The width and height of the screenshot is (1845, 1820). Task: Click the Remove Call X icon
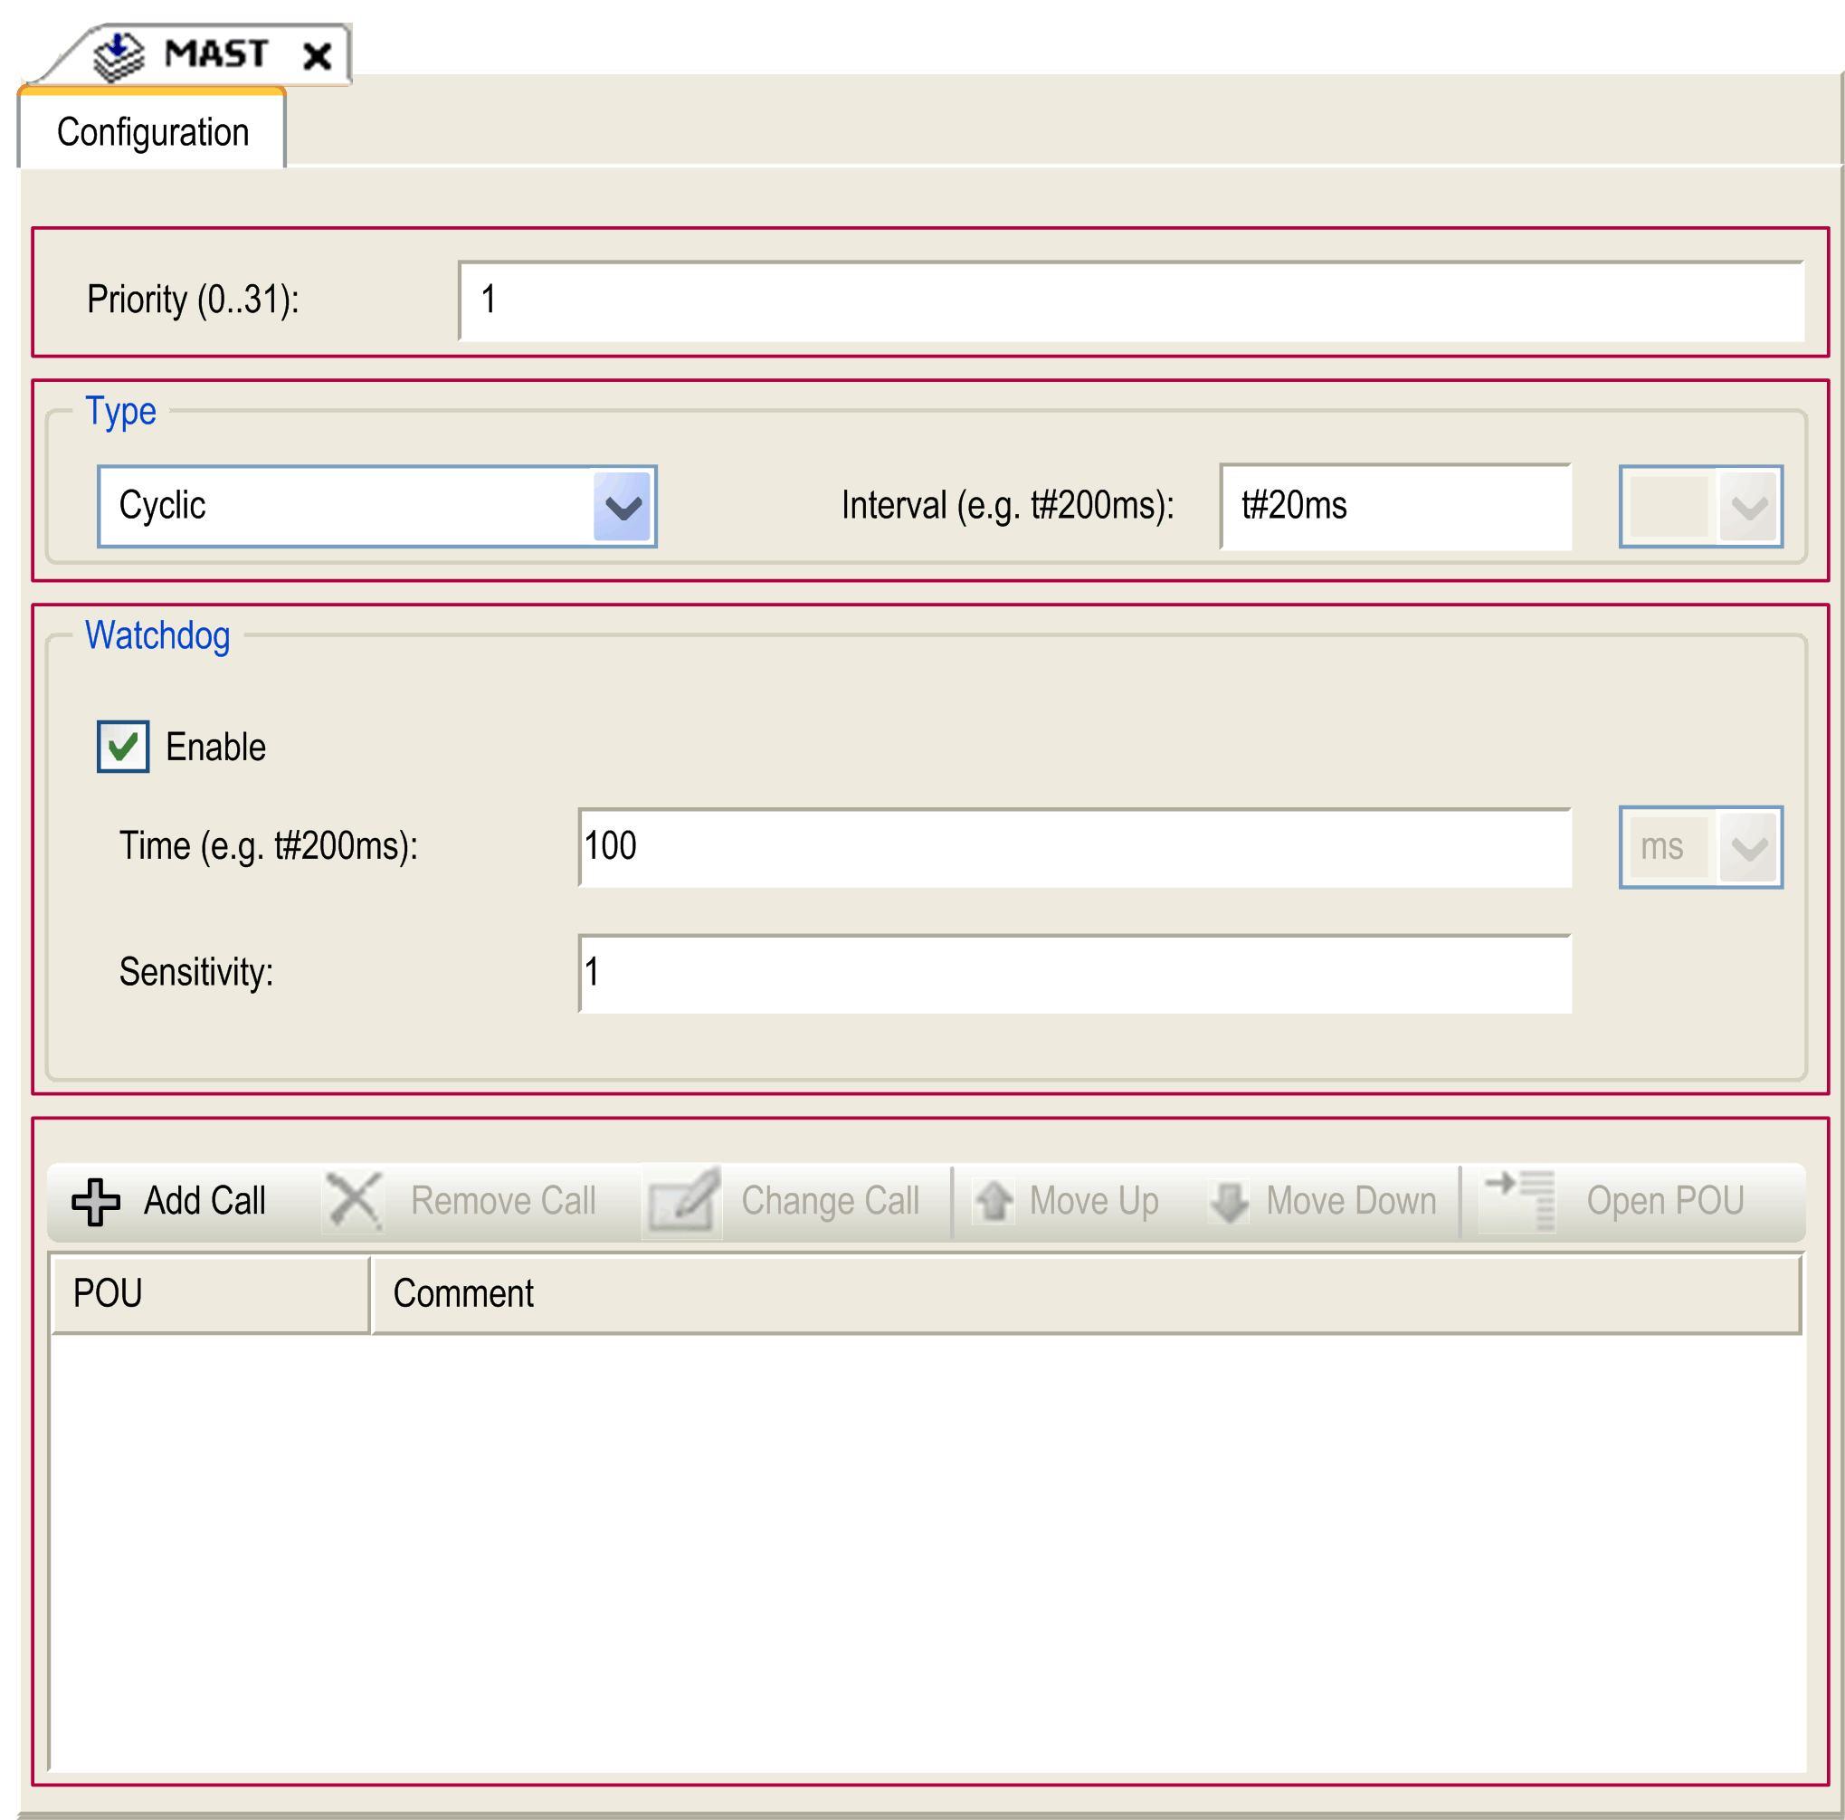coord(353,1200)
